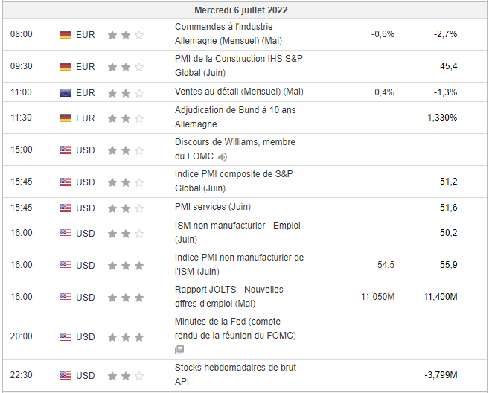Click the 11,400M previous value for JOLTS
Screen dimensions: 489x393
[440, 297]
